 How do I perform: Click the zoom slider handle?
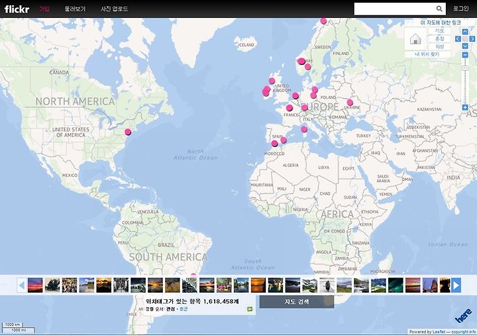point(465,68)
